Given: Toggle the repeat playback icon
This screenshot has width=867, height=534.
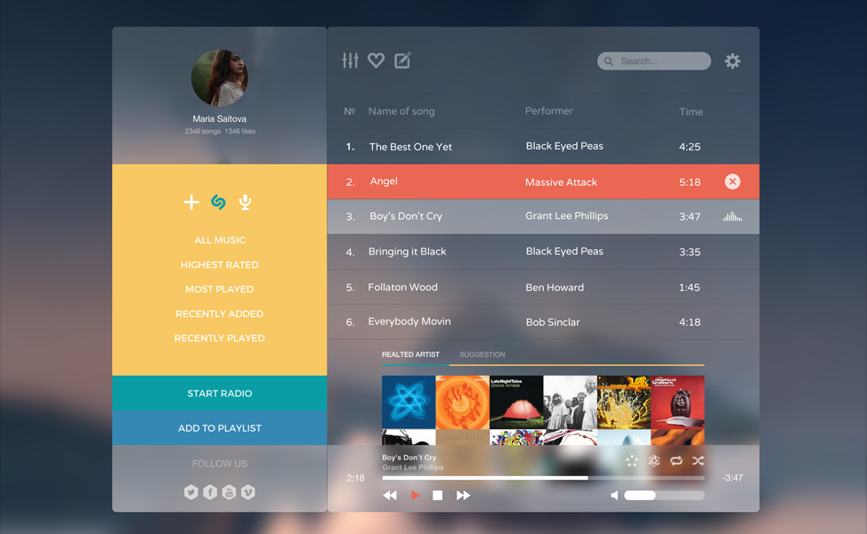Looking at the screenshot, I should click(677, 461).
